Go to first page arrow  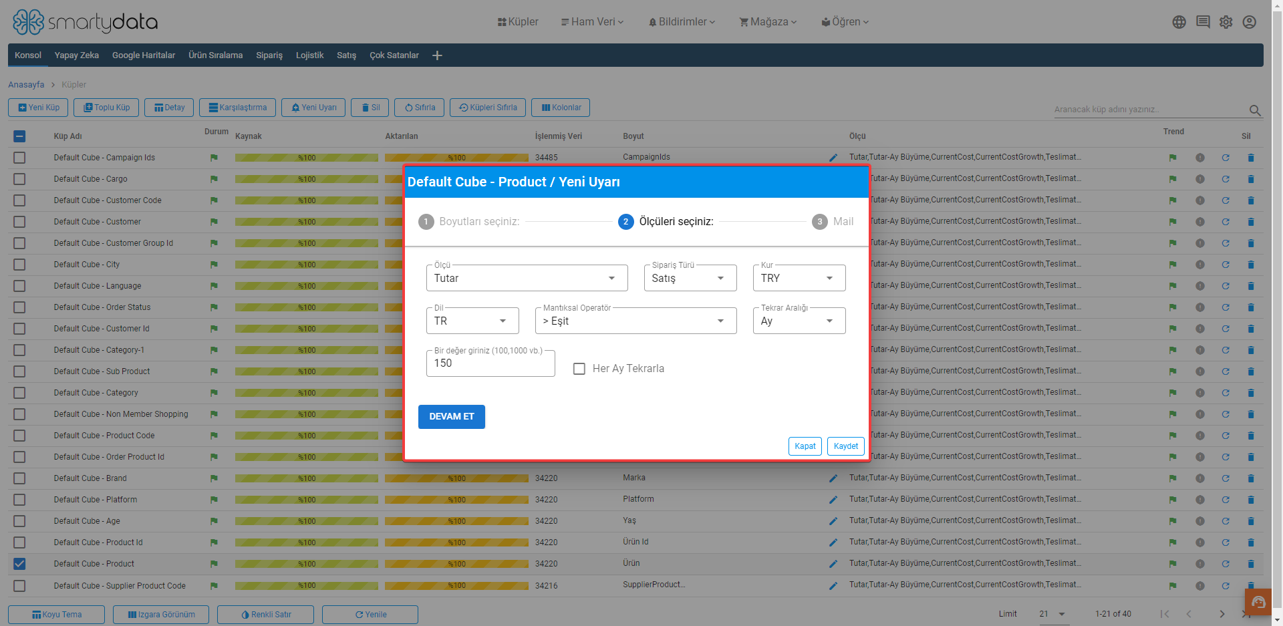coord(1165,614)
